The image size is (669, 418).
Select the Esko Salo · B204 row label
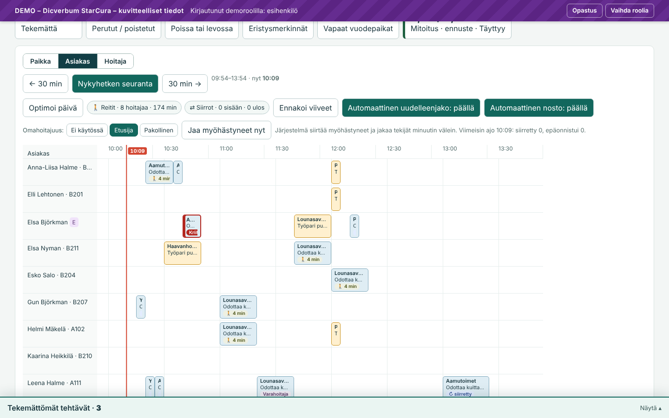pos(52,275)
